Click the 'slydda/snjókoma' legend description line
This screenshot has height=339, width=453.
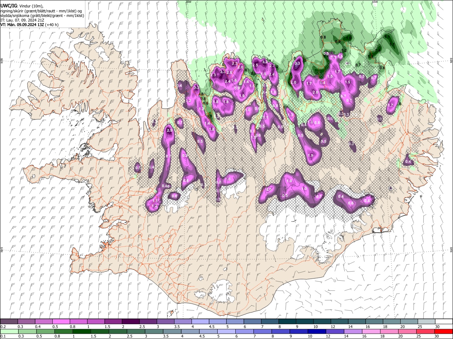[42, 16]
